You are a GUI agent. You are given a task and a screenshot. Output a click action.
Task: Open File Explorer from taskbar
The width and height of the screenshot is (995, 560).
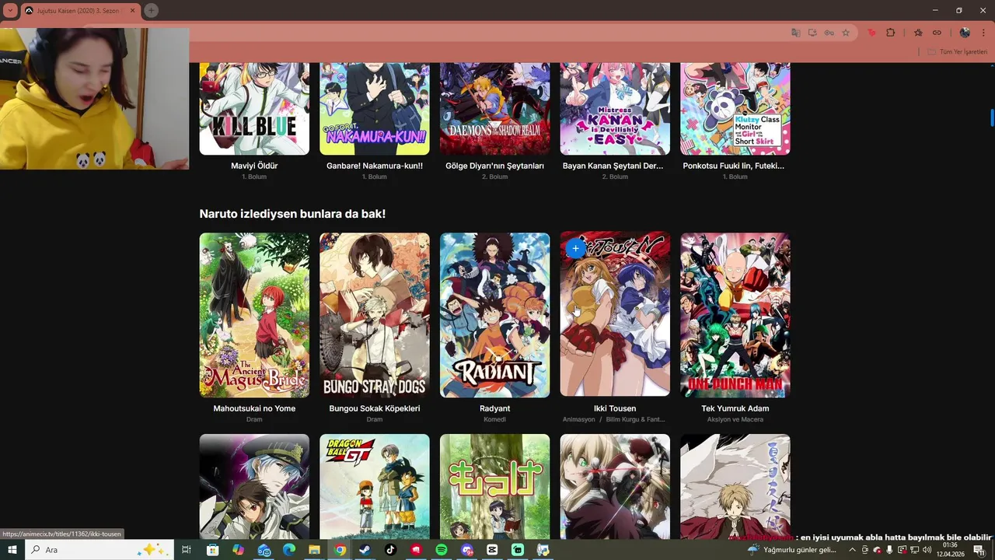pyautogui.click(x=314, y=550)
